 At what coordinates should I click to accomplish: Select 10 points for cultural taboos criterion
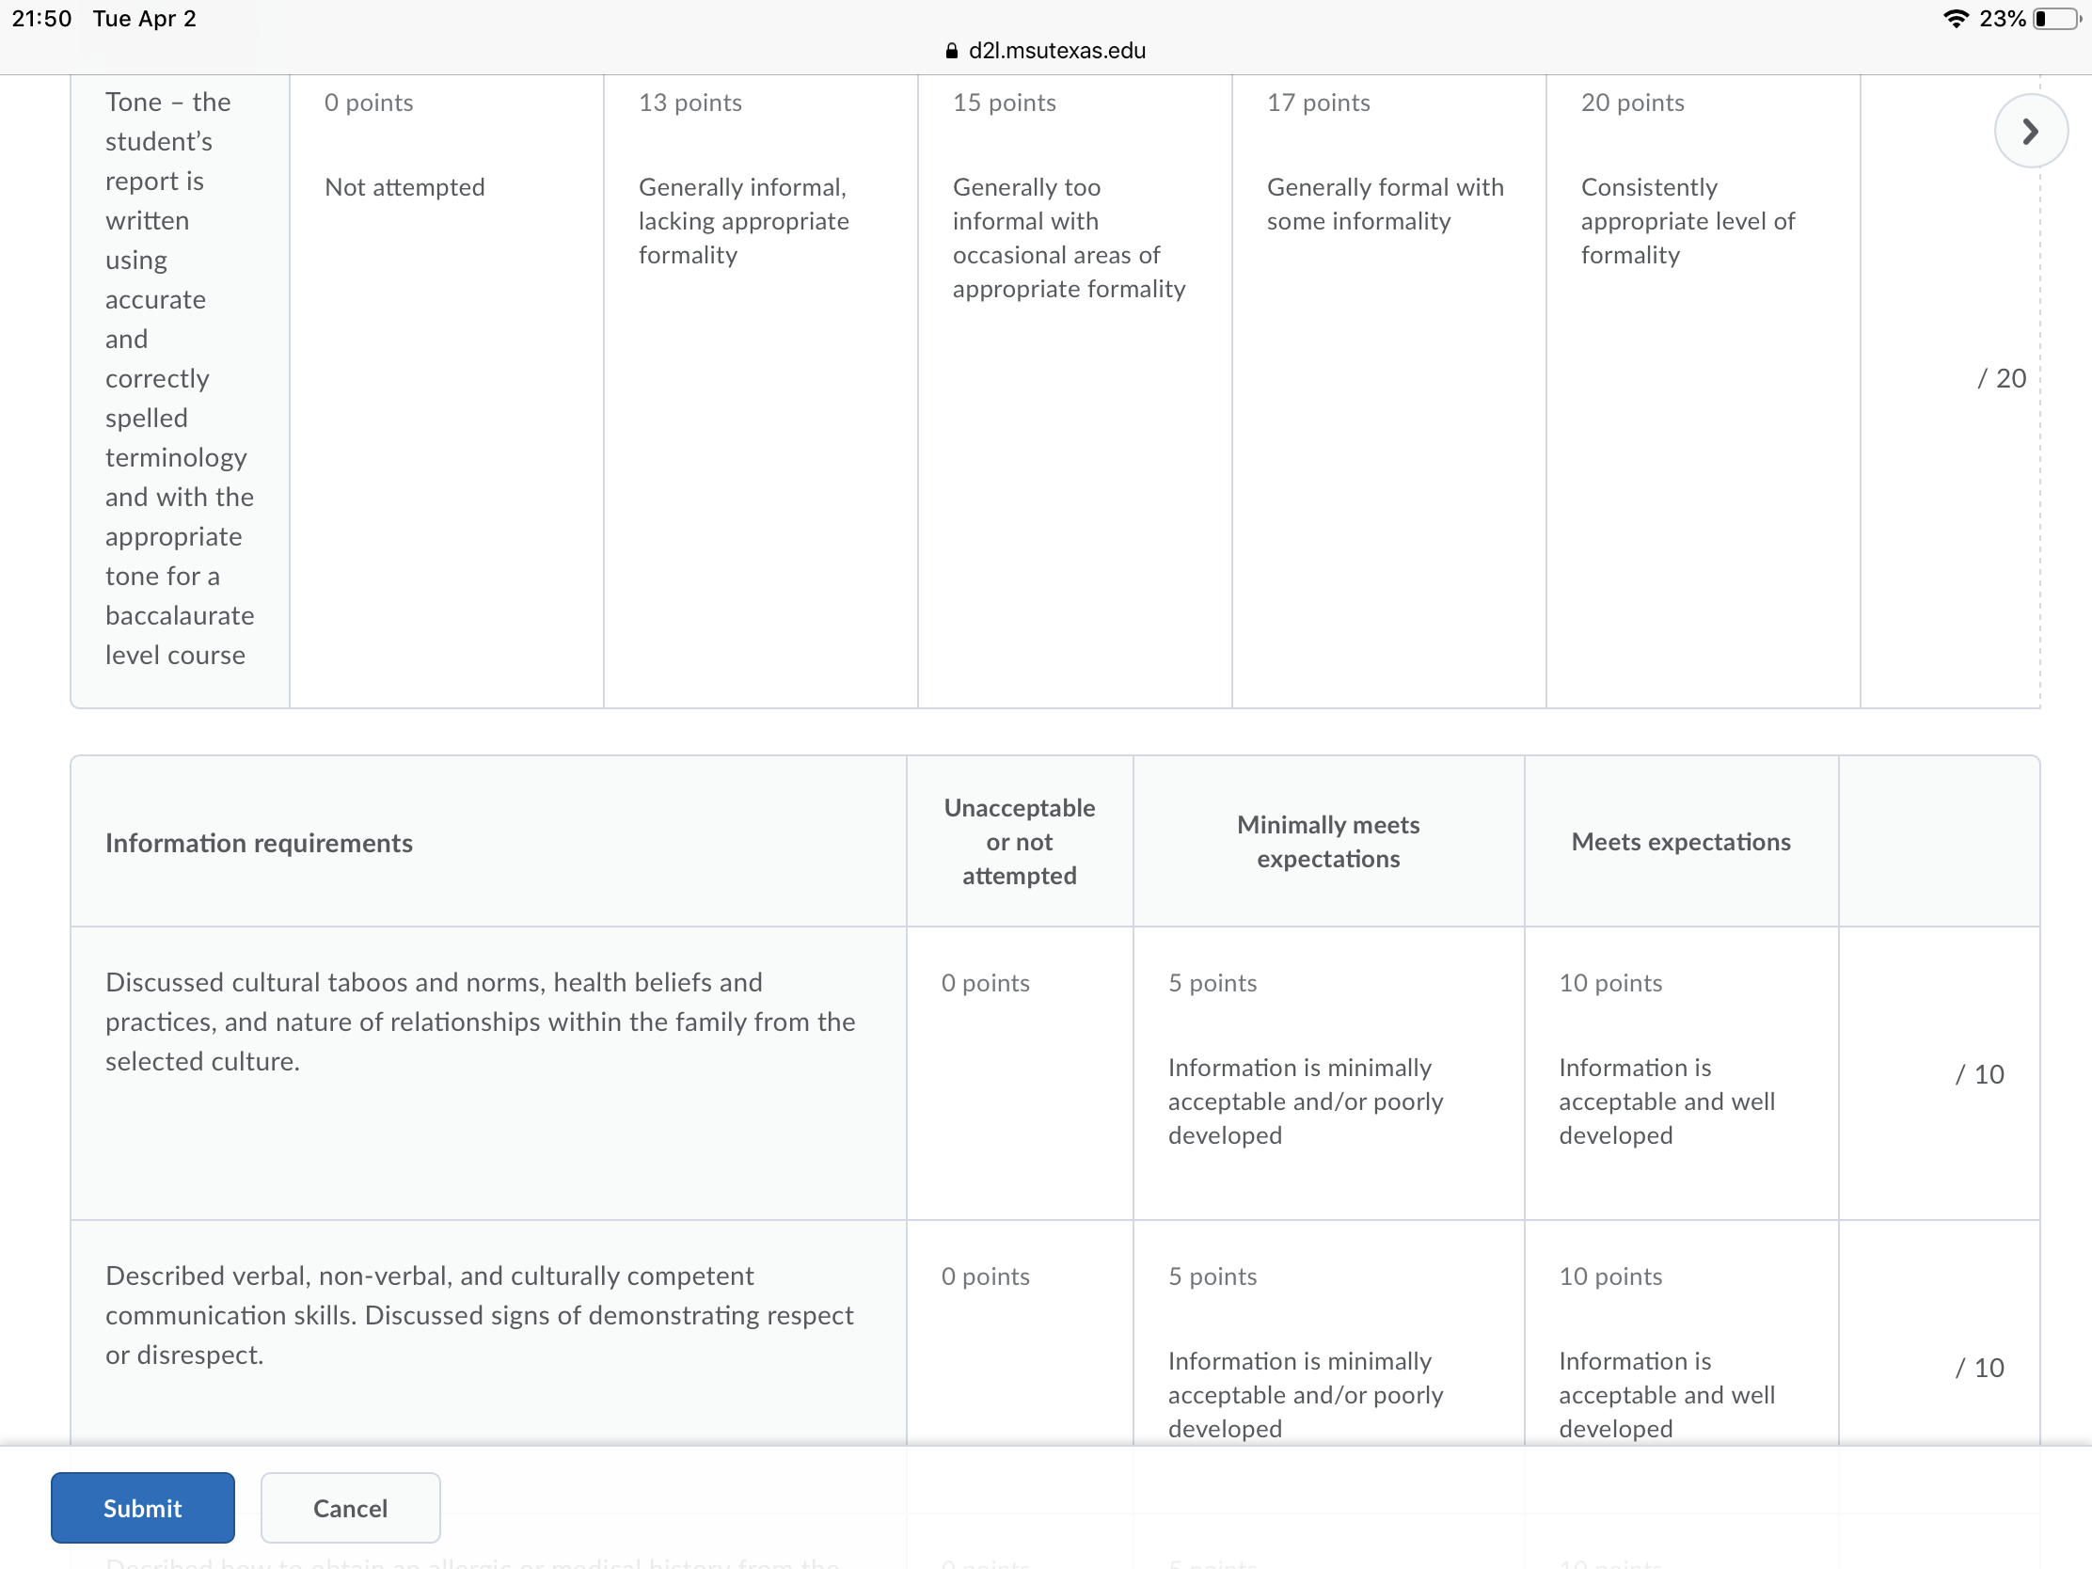point(1681,1072)
